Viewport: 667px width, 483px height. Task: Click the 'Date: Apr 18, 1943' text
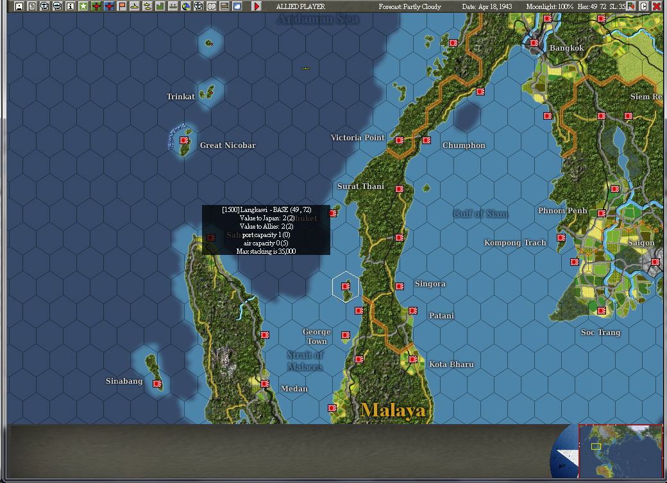[x=487, y=6]
